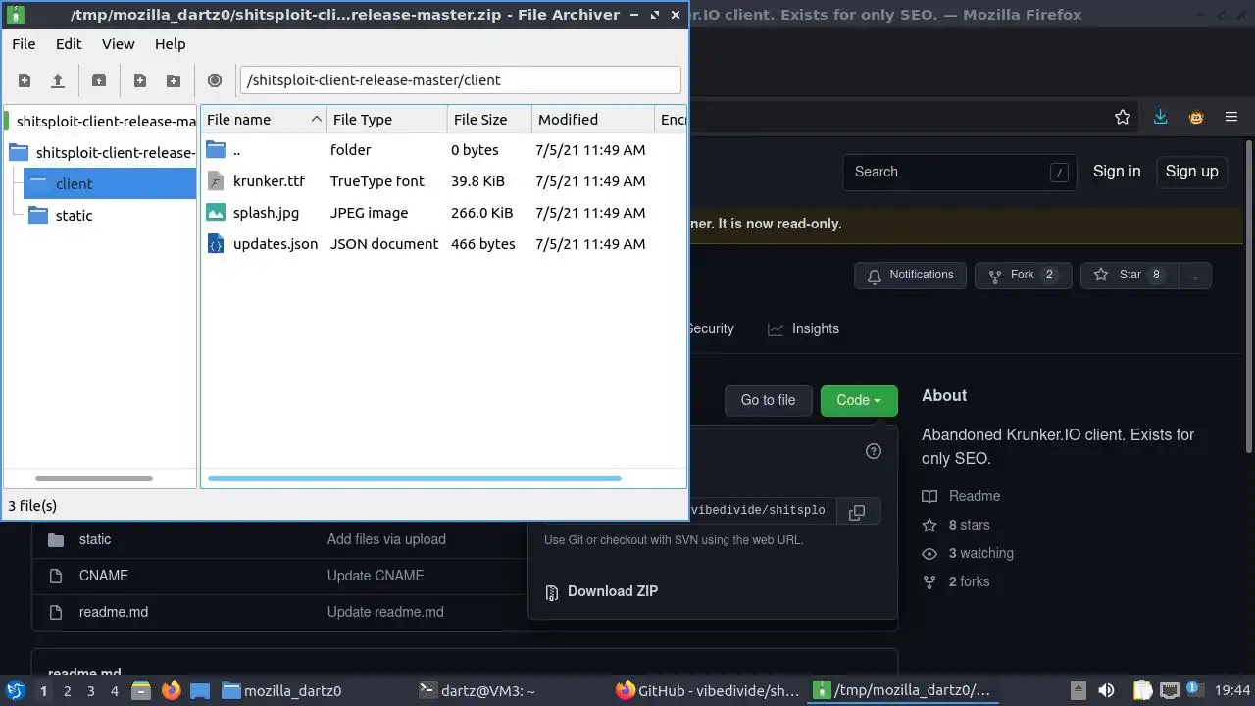Sort by File name column header
Image resolution: width=1255 pixels, height=706 pixels.
264,120
